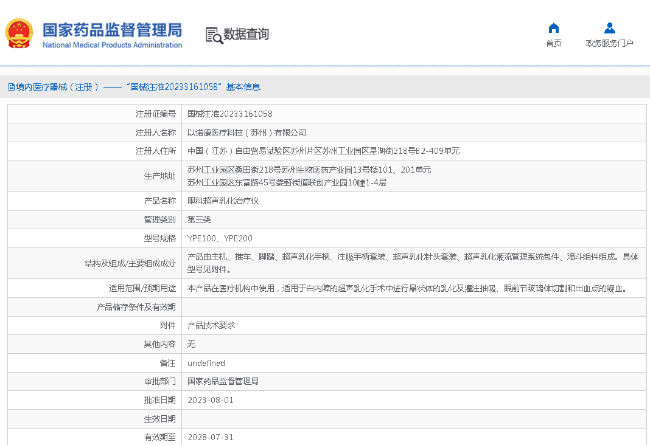Click the registration number value 国械注准20233161058 in the table
Image resolution: width=650 pixels, height=445 pixels.
pyautogui.click(x=229, y=114)
